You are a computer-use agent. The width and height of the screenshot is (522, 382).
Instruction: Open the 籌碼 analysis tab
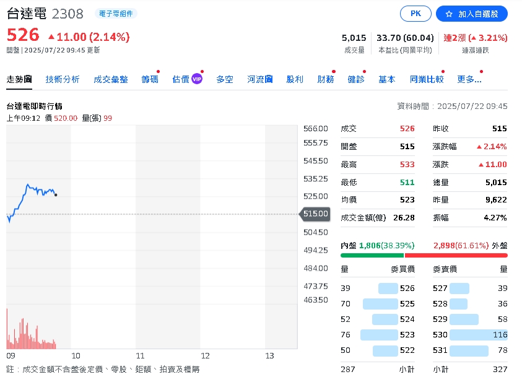tap(149, 79)
